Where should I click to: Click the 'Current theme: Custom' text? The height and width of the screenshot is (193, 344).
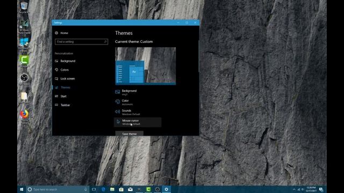tap(134, 42)
